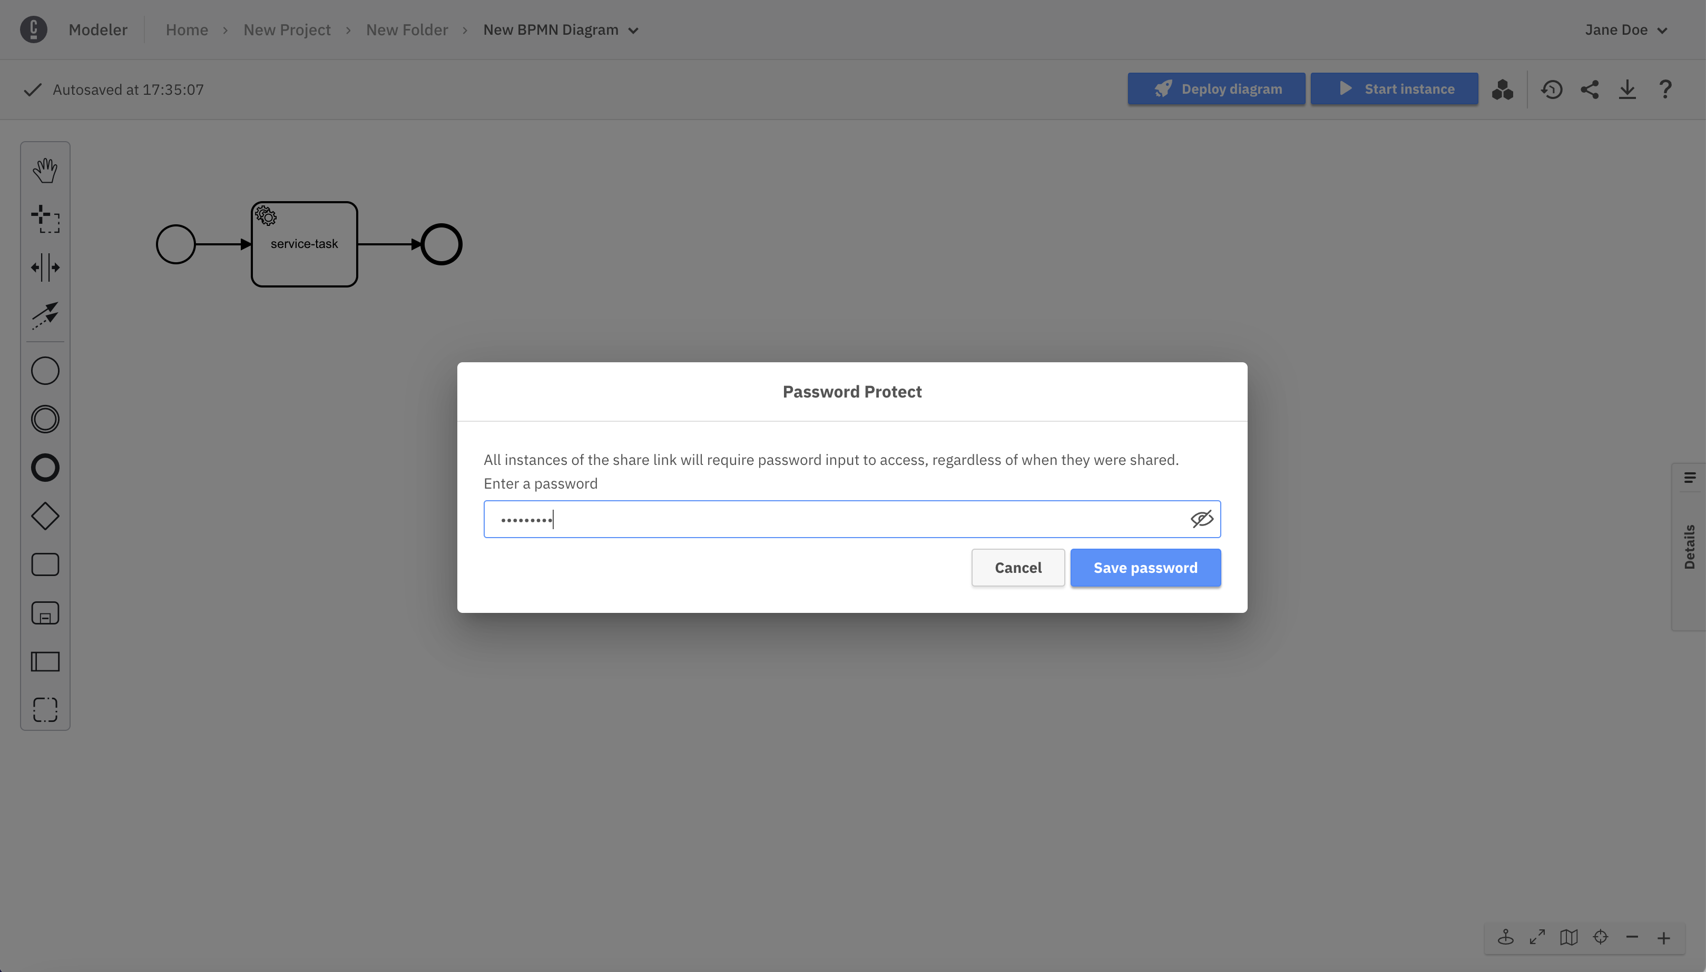Open Jane Doe user menu
Viewport: 1706px width, 972px height.
1625,30
